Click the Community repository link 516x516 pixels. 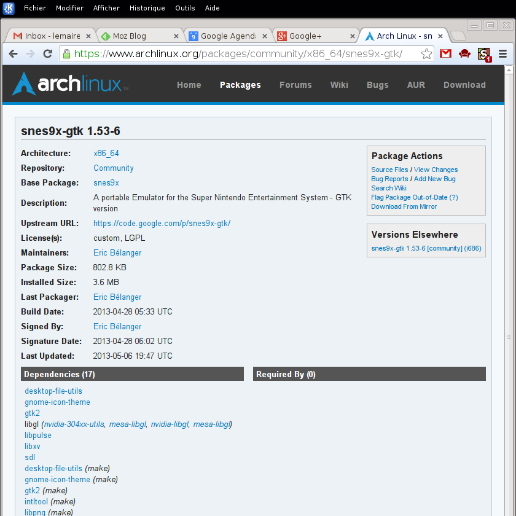click(114, 168)
